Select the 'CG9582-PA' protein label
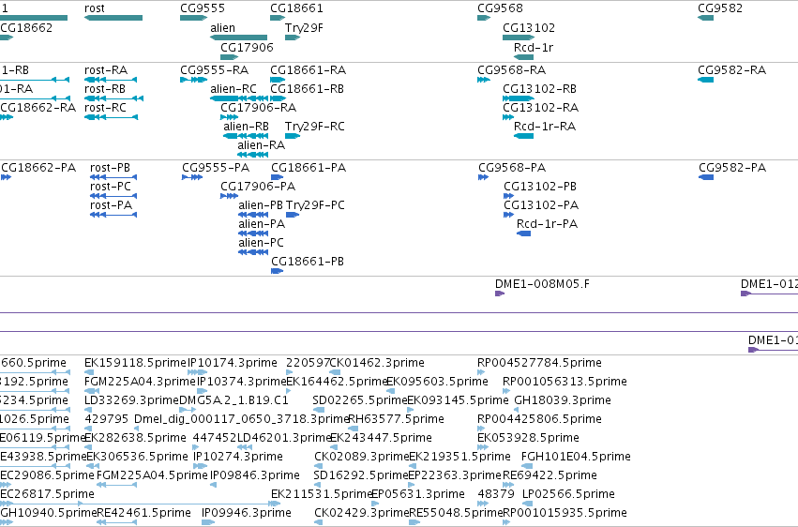The height and width of the screenshot is (527, 798). click(x=732, y=168)
